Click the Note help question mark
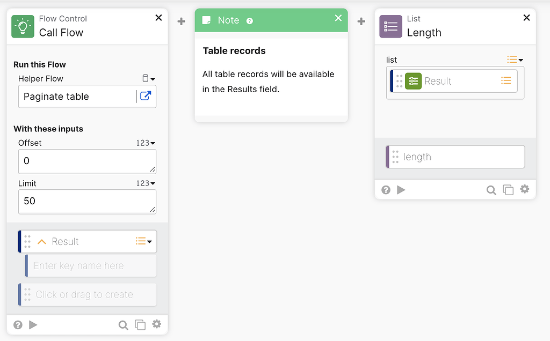The width and height of the screenshot is (550, 341). click(x=249, y=21)
